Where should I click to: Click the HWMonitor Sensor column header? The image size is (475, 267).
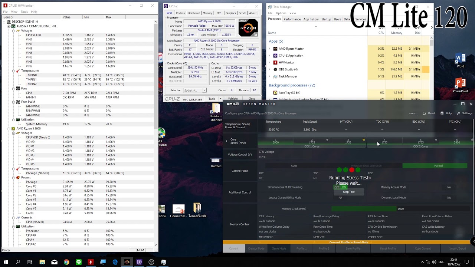coord(31,17)
